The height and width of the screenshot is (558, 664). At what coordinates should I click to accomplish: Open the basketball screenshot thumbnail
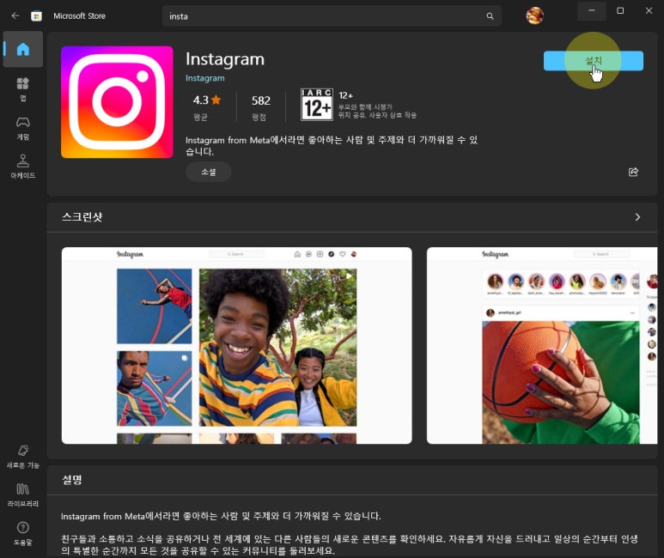pyautogui.click(x=542, y=345)
